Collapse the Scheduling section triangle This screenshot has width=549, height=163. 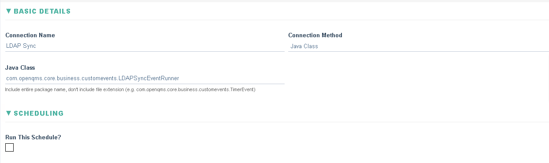(x=8, y=113)
